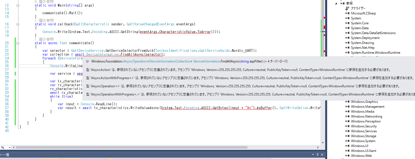This screenshot has width=415, height=159.
Task: Click the pin icon on the bottom panel
Action: click(x=317, y=155)
